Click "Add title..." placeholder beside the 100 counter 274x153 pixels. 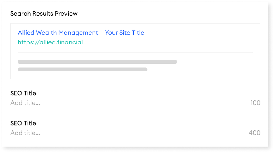pos(25,103)
